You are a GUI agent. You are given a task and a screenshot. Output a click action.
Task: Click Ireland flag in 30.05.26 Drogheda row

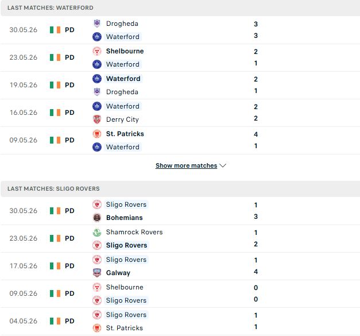click(x=55, y=30)
